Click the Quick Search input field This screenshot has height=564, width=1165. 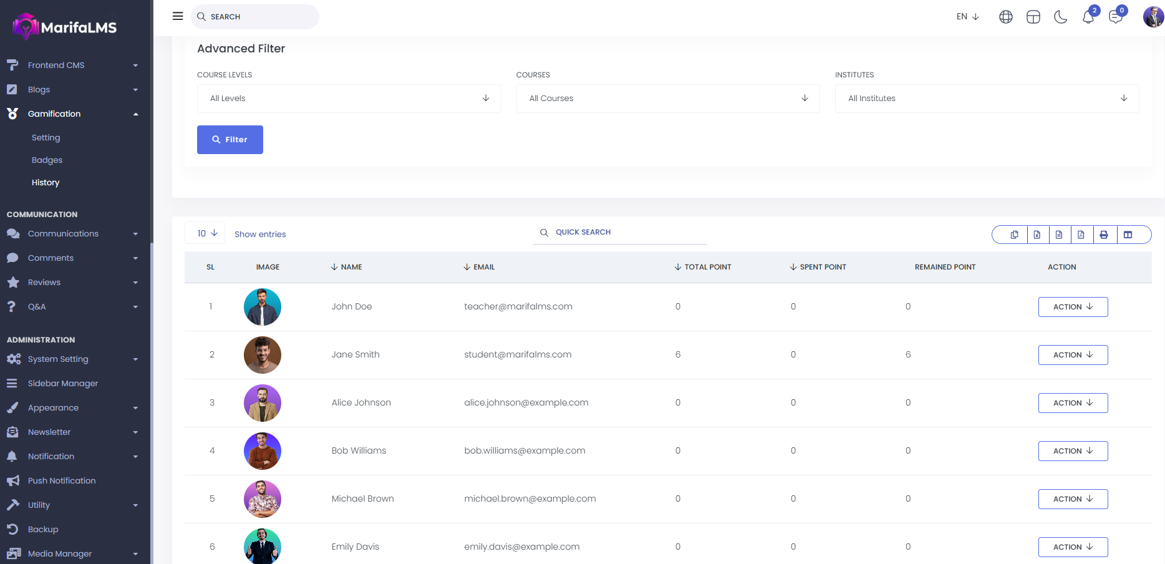[624, 232]
